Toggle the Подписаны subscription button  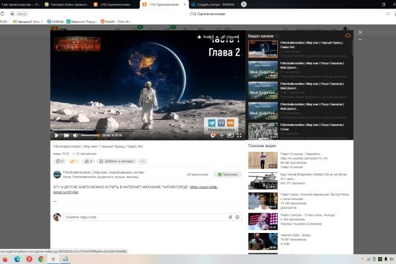tap(227, 174)
